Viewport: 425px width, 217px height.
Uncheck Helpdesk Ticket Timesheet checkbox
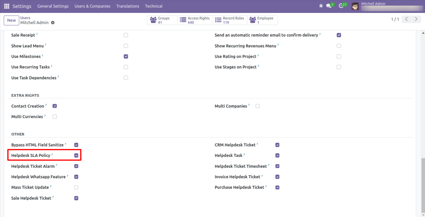(x=277, y=166)
